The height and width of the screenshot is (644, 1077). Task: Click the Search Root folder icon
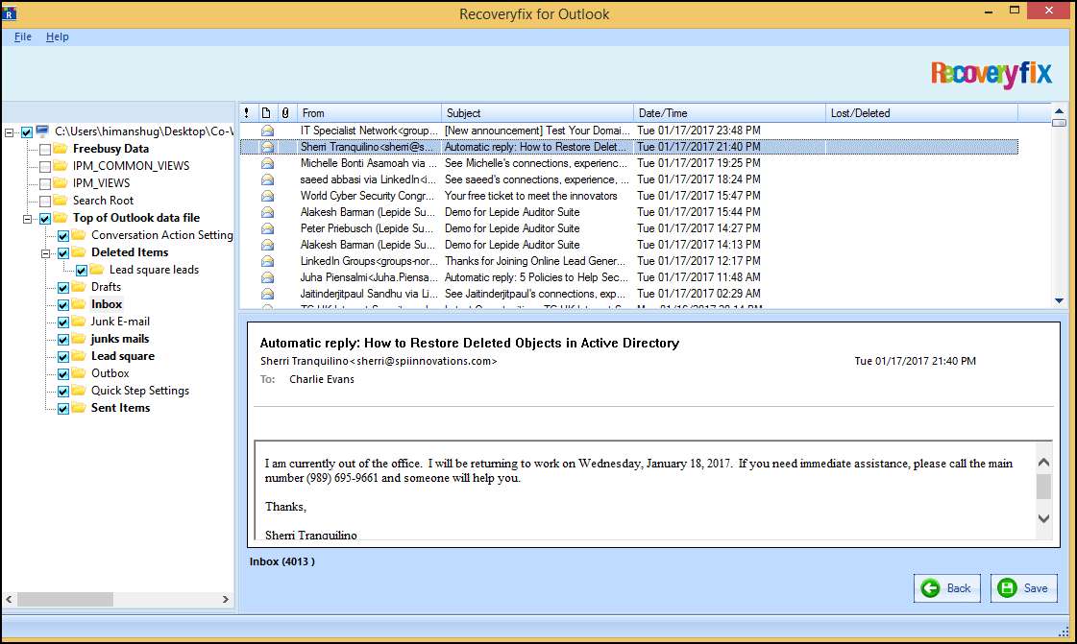coord(61,200)
